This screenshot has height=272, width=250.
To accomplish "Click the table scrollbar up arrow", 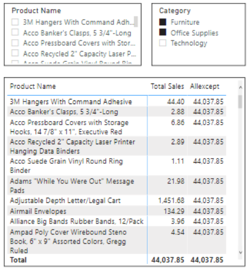I will pos(240,88).
